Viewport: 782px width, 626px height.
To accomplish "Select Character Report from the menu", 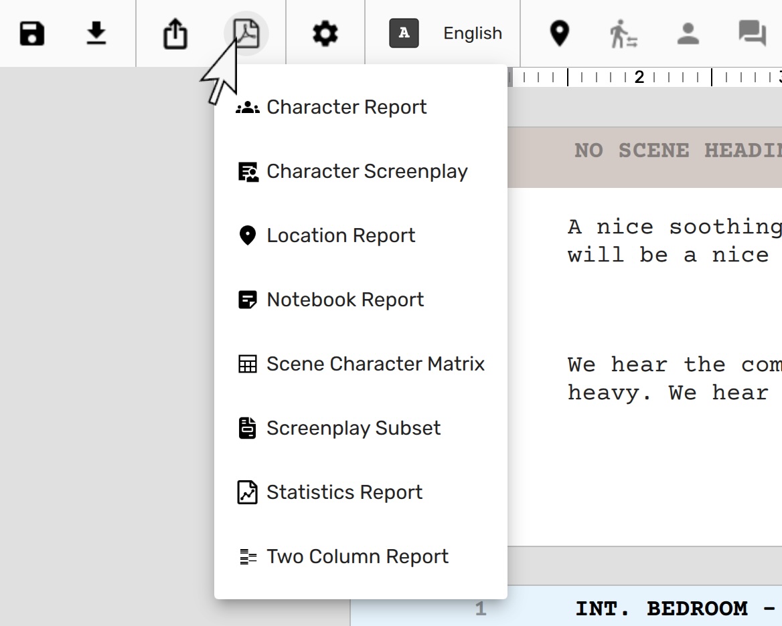I will pyautogui.click(x=346, y=107).
